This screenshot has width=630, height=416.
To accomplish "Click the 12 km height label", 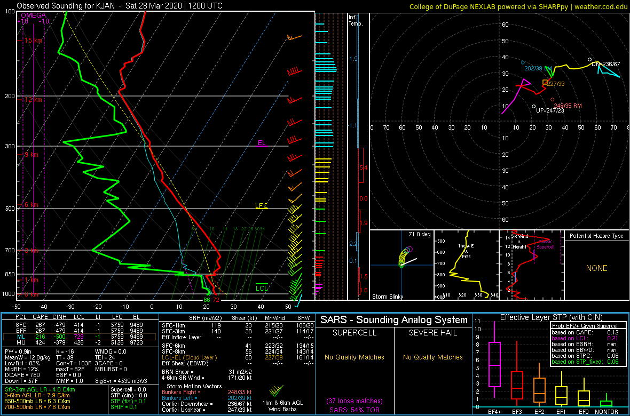I will pyautogui.click(x=33, y=100).
